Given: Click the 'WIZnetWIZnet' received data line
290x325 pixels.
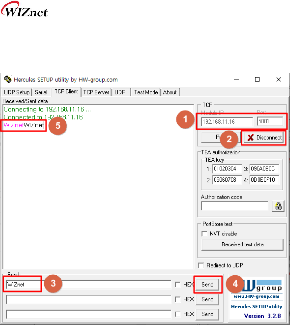Looking at the screenshot, I should pyautogui.click(x=24, y=125).
